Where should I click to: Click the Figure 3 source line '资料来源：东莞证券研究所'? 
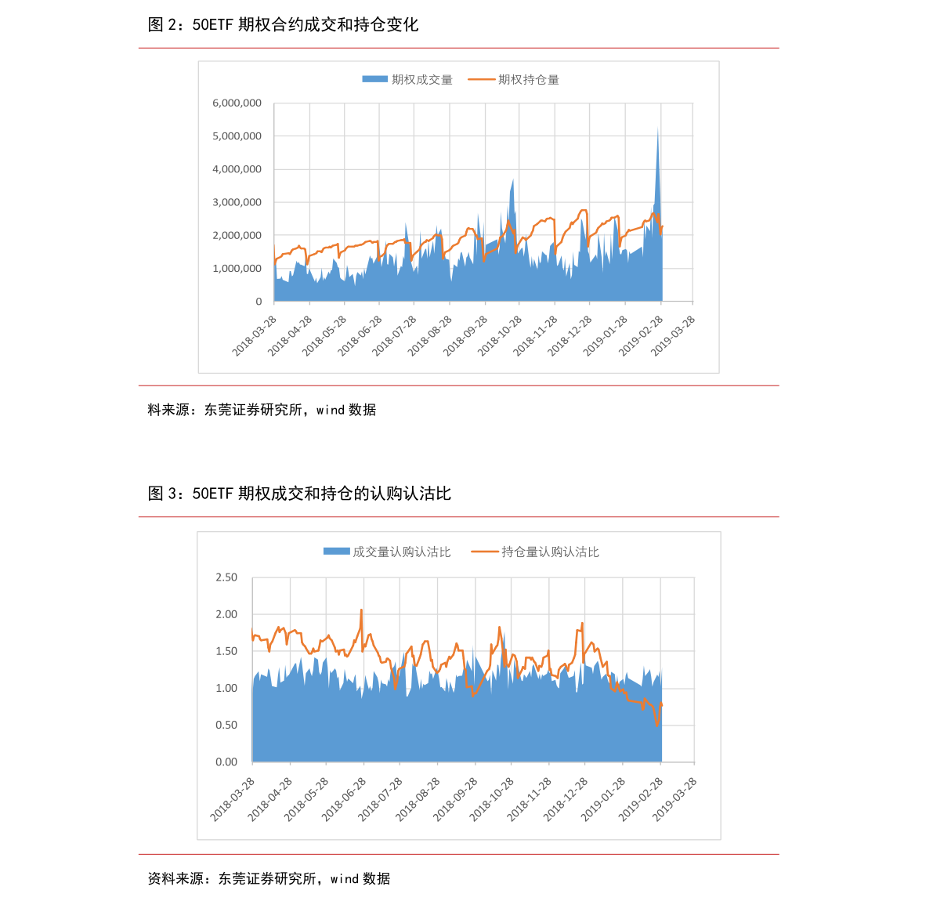coord(232,879)
